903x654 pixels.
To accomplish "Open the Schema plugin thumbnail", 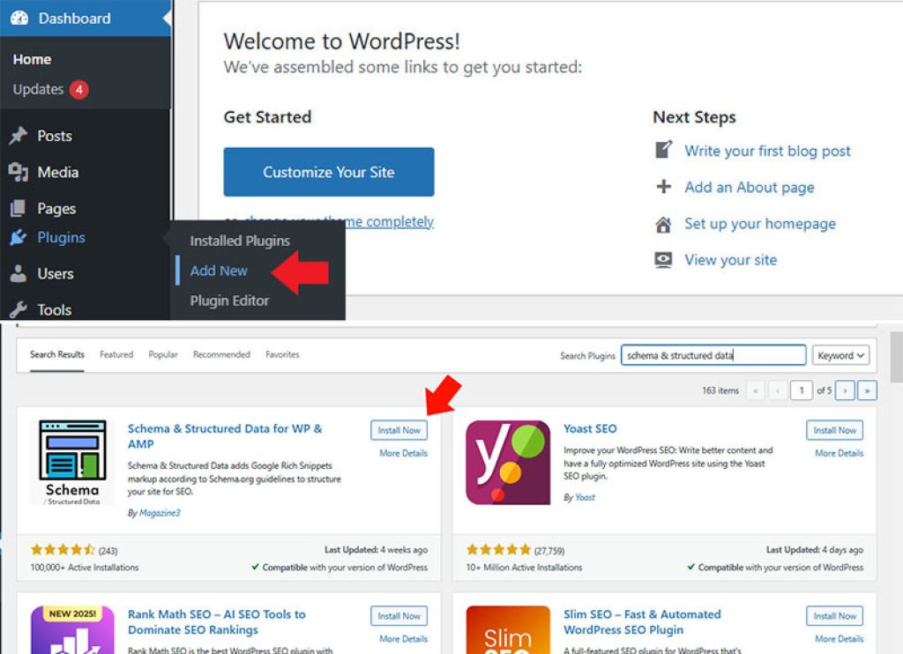I will pos(72,463).
